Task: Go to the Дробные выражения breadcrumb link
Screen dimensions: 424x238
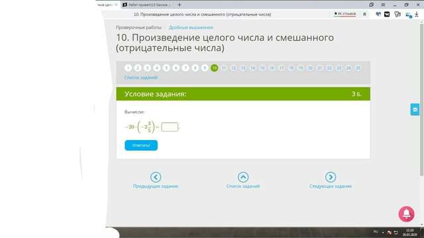Action: click(191, 28)
